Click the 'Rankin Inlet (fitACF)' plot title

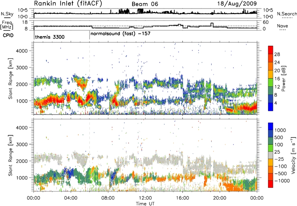68,3
